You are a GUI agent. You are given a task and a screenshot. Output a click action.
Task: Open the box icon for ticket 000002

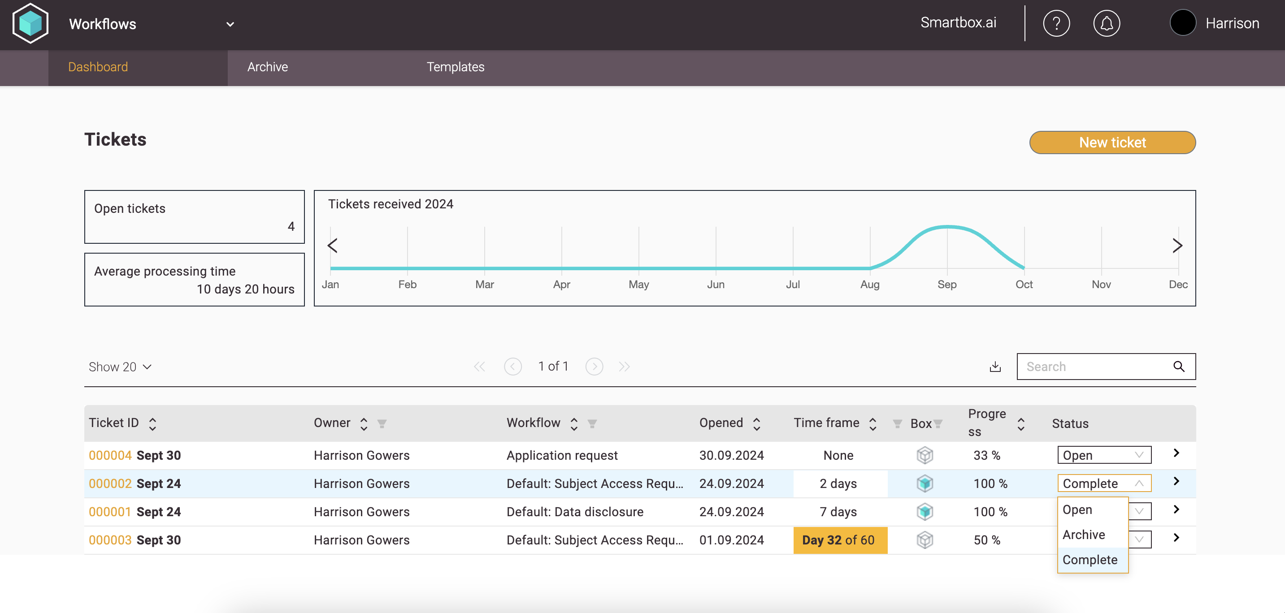(925, 483)
